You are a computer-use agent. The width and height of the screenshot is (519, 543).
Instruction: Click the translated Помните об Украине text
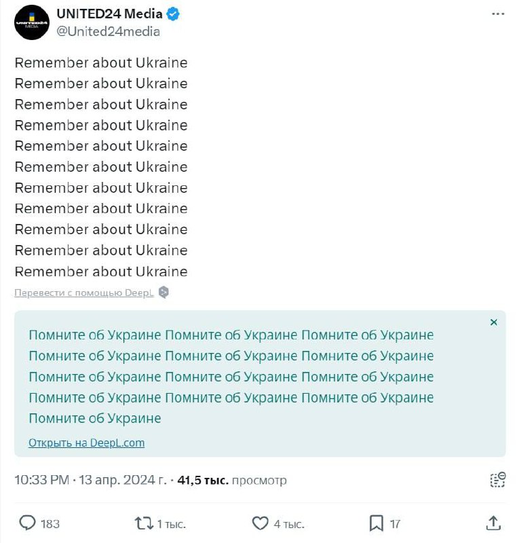pos(231,377)
